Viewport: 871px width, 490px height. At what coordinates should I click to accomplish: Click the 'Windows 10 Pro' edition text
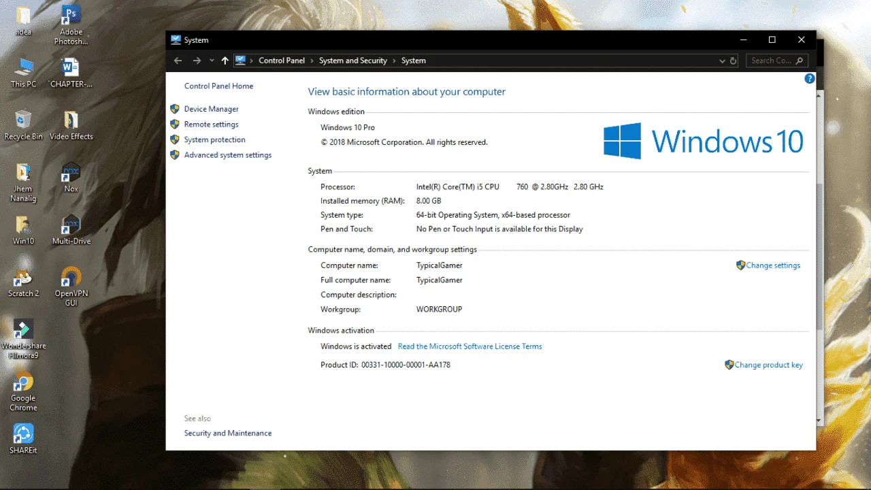coord(348,128)
